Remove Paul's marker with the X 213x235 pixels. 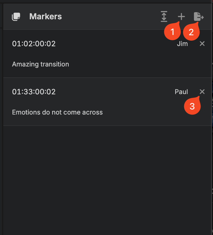coord(202,92)
